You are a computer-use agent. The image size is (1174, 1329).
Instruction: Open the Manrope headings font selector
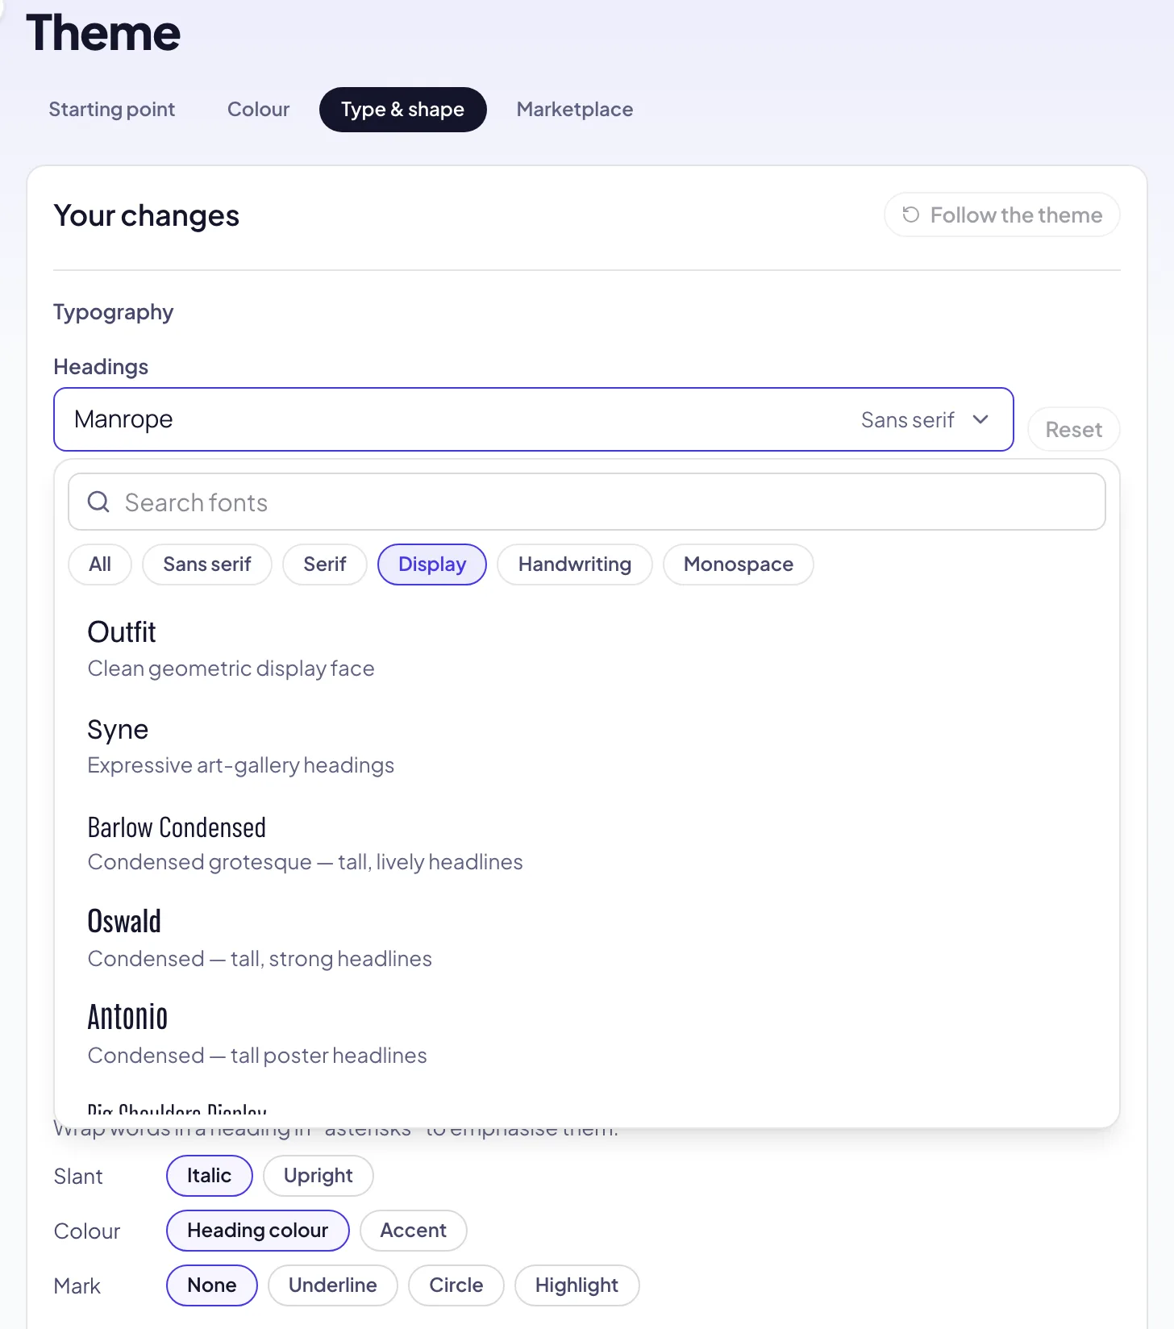(x=533, y=419)
